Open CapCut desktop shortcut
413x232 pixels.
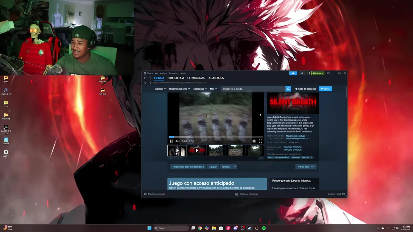[6, 153]
